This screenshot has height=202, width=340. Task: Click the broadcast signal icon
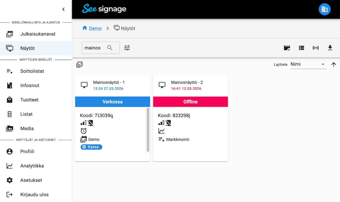click(316, 48)
